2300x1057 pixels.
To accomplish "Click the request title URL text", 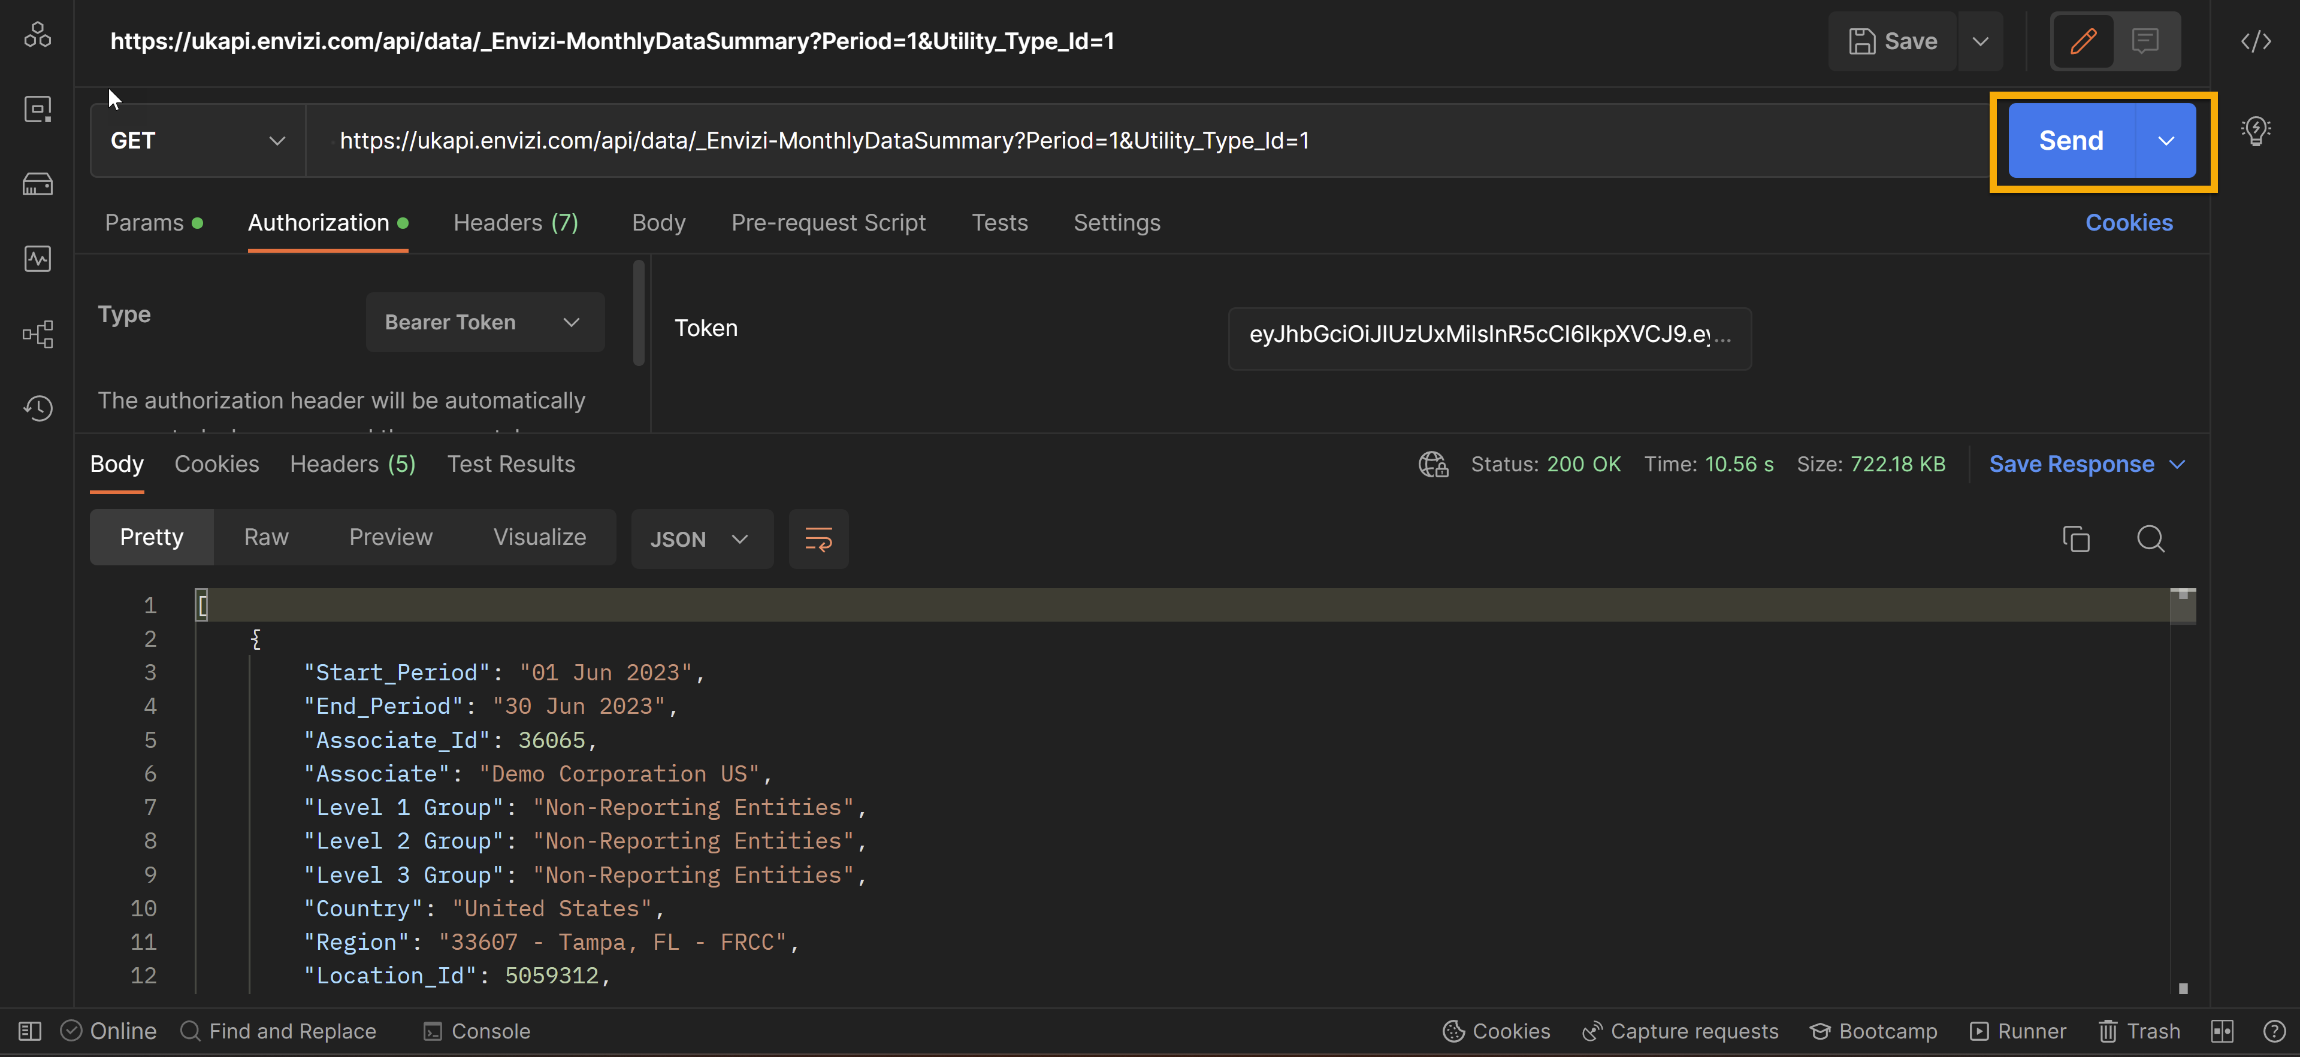I will (612, 41).
